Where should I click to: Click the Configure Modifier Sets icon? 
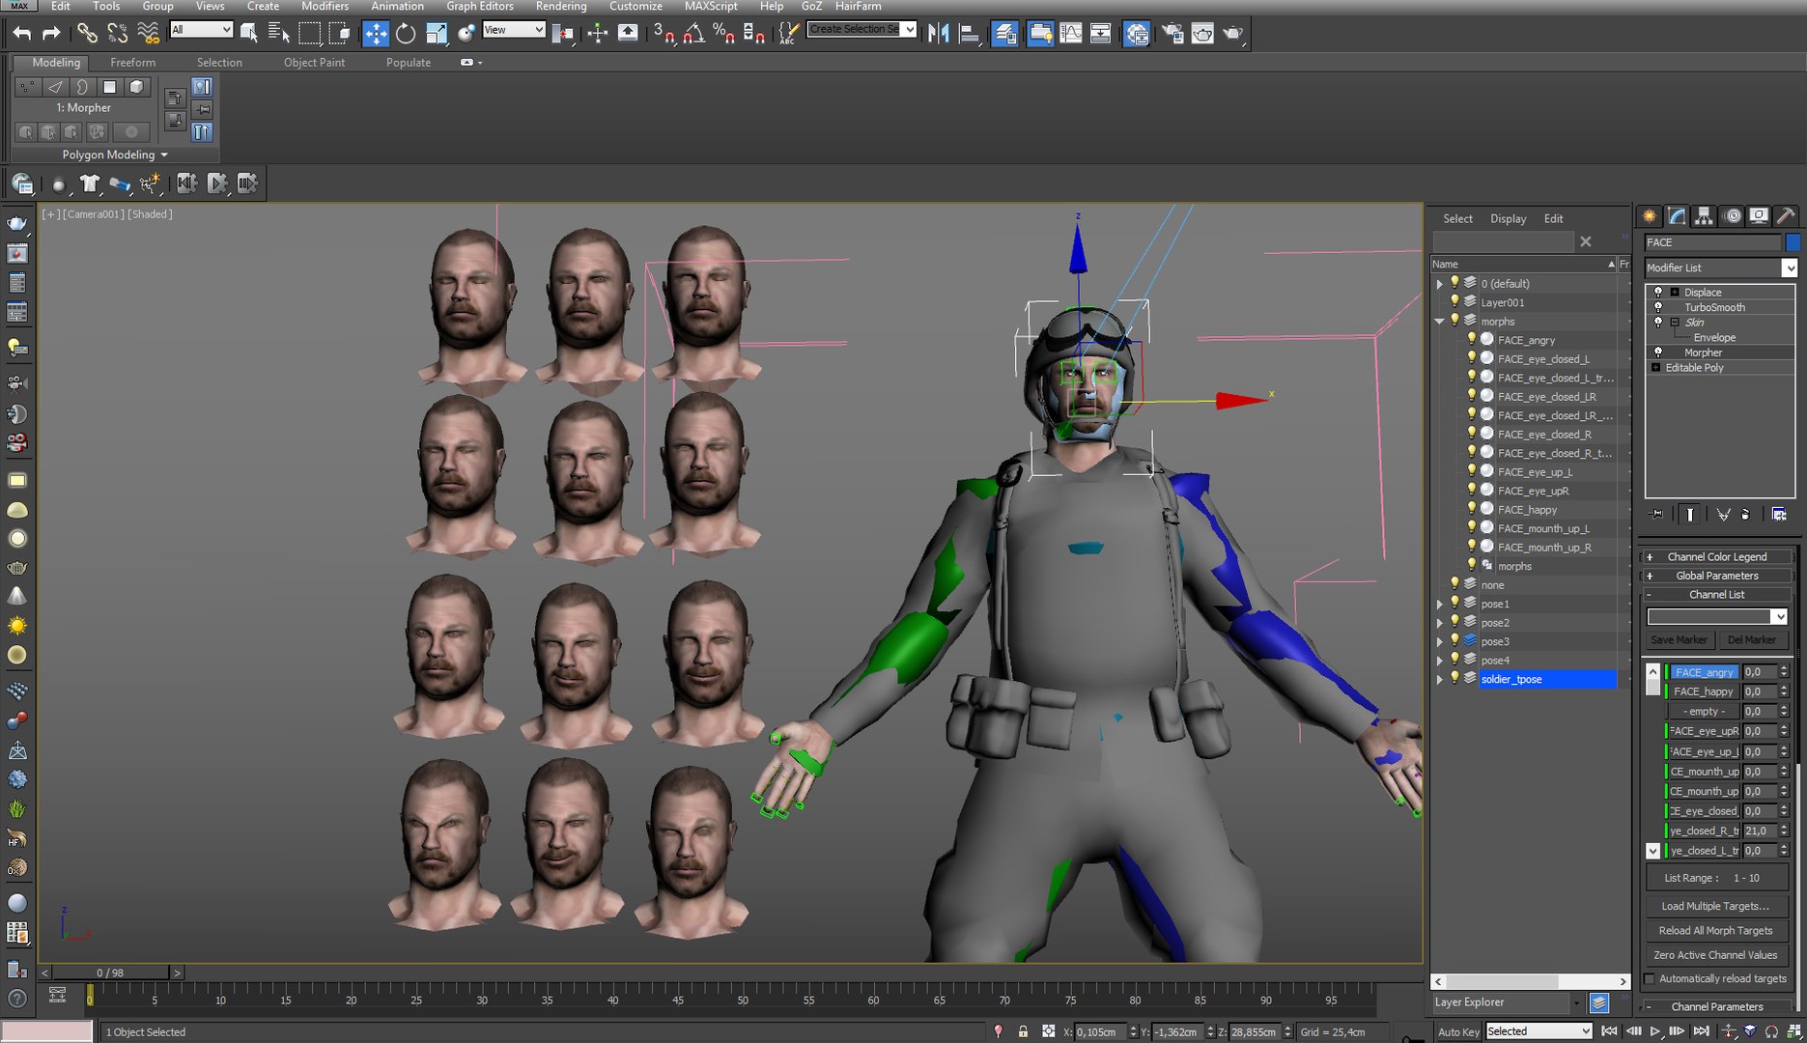click(1779, 514)
